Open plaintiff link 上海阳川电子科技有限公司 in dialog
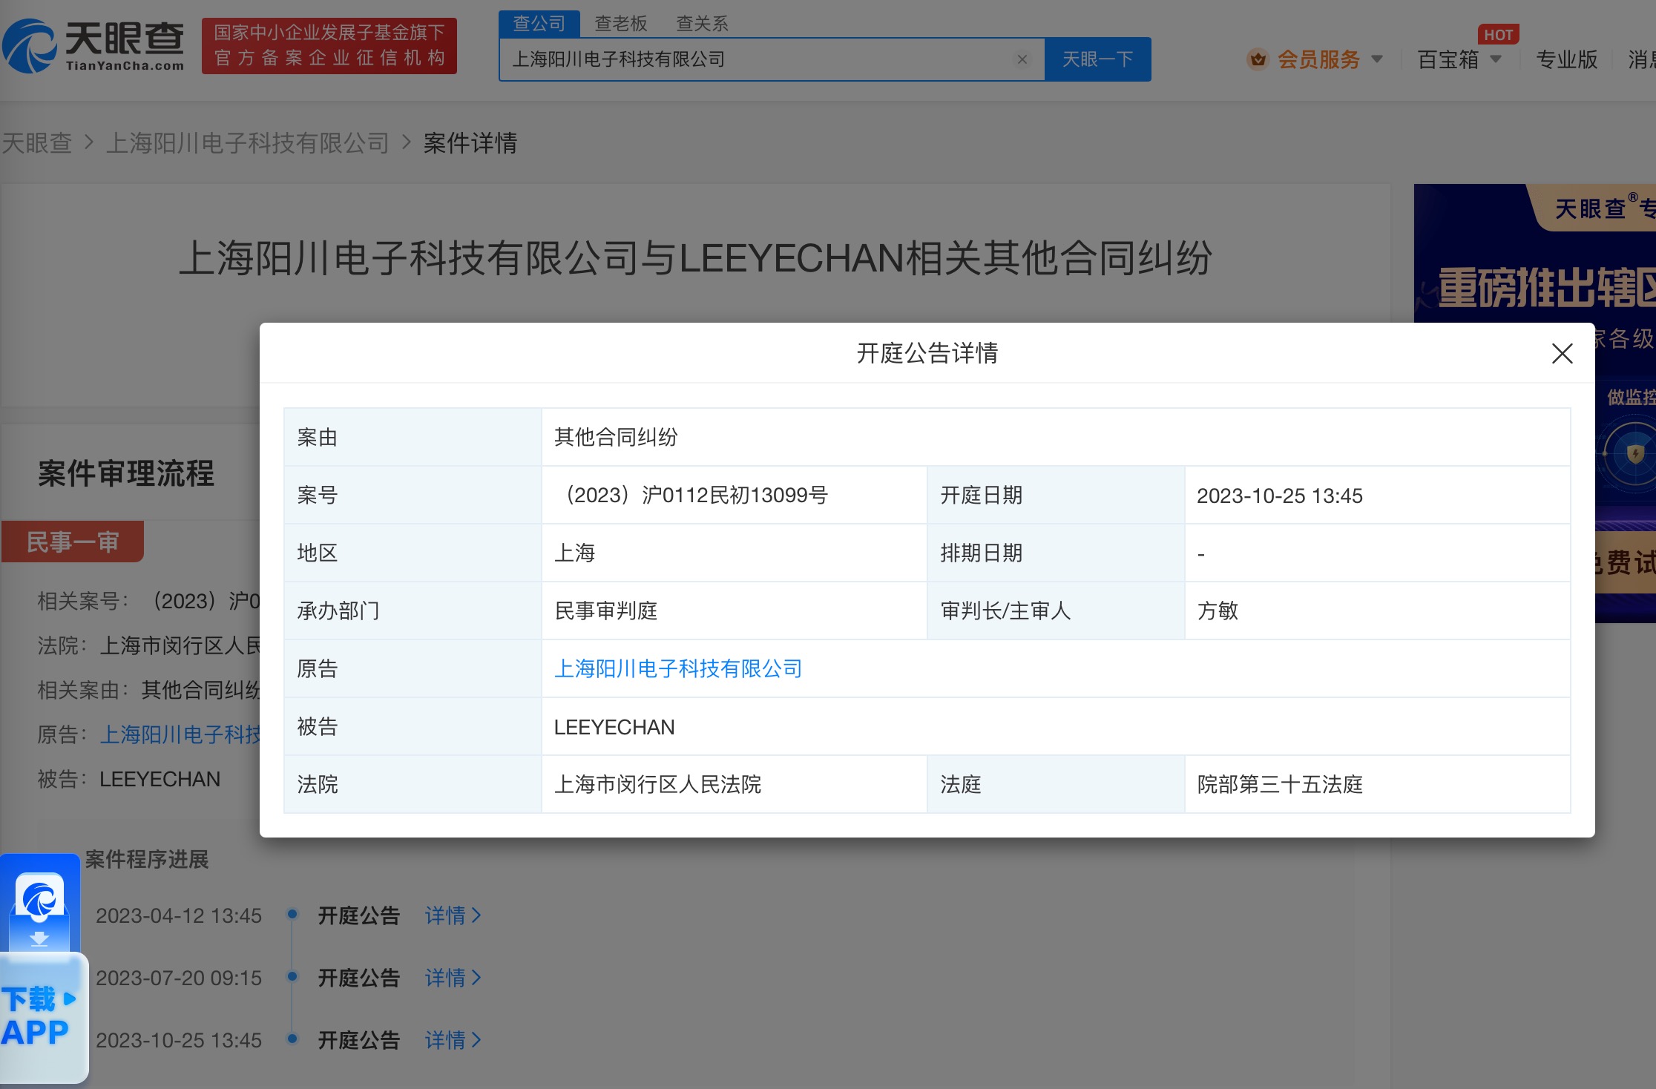The height and width of the screenshot is (1089, 1656). click(x=678, y=669)
